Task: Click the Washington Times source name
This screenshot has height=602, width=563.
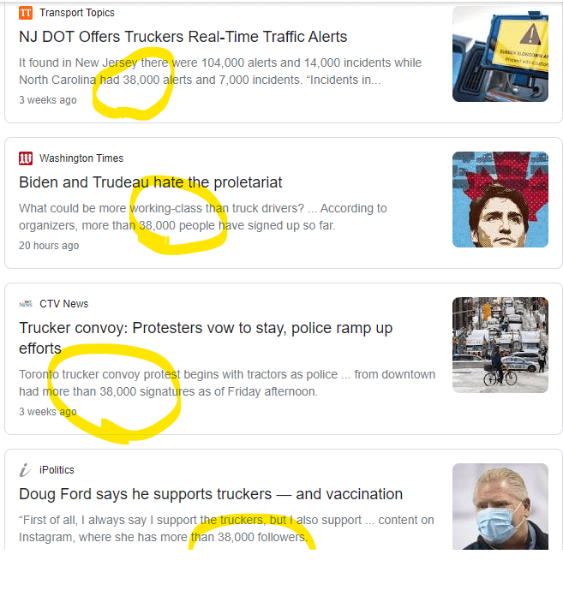Action: 81,158
